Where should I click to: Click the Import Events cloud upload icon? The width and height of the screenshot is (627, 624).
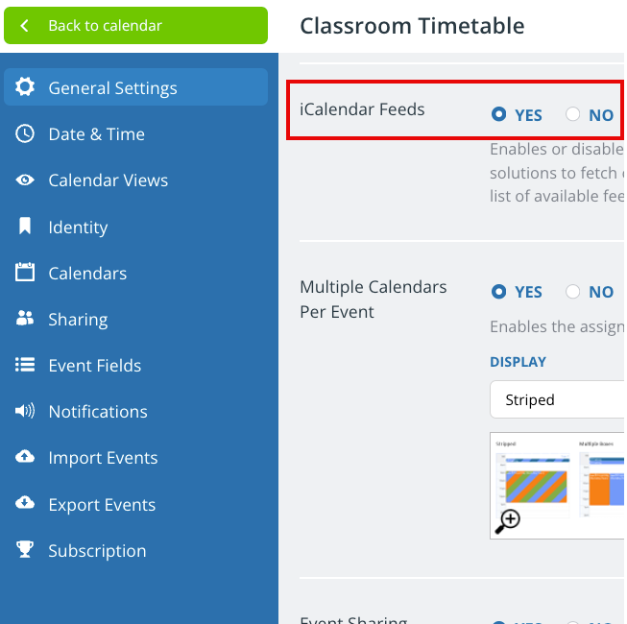click(25, 457)
